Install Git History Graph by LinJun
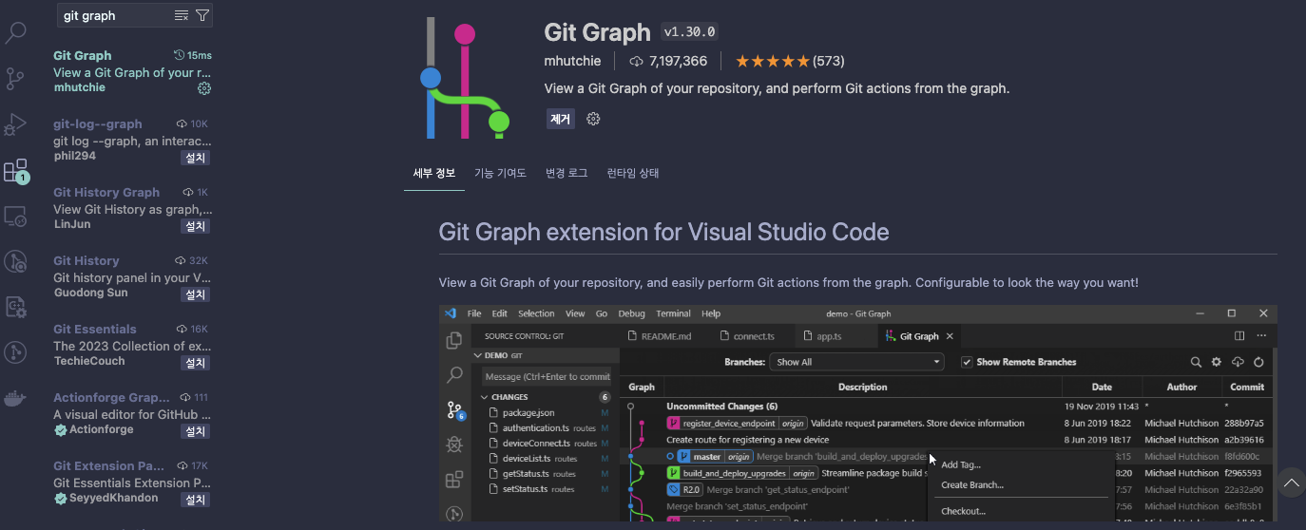 pyautogui.click(x=195, y=226)
